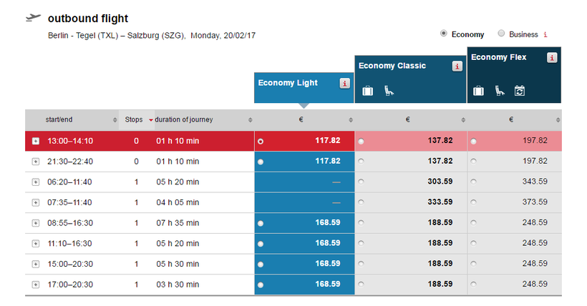Expand details of the 21:30–22:40 flight
The image size is (587, 306).
(x=36, y=162)
